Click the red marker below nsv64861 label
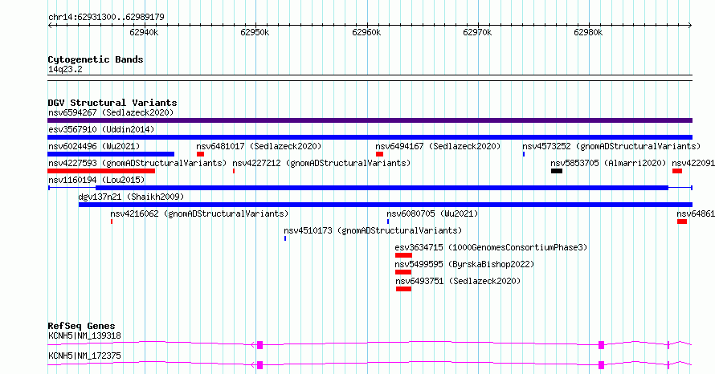The image size is (715, 374). [682, 222]
